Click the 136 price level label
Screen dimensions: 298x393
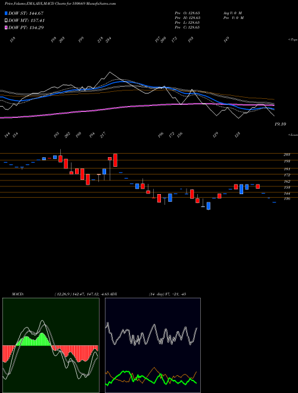tap(287, 199)
